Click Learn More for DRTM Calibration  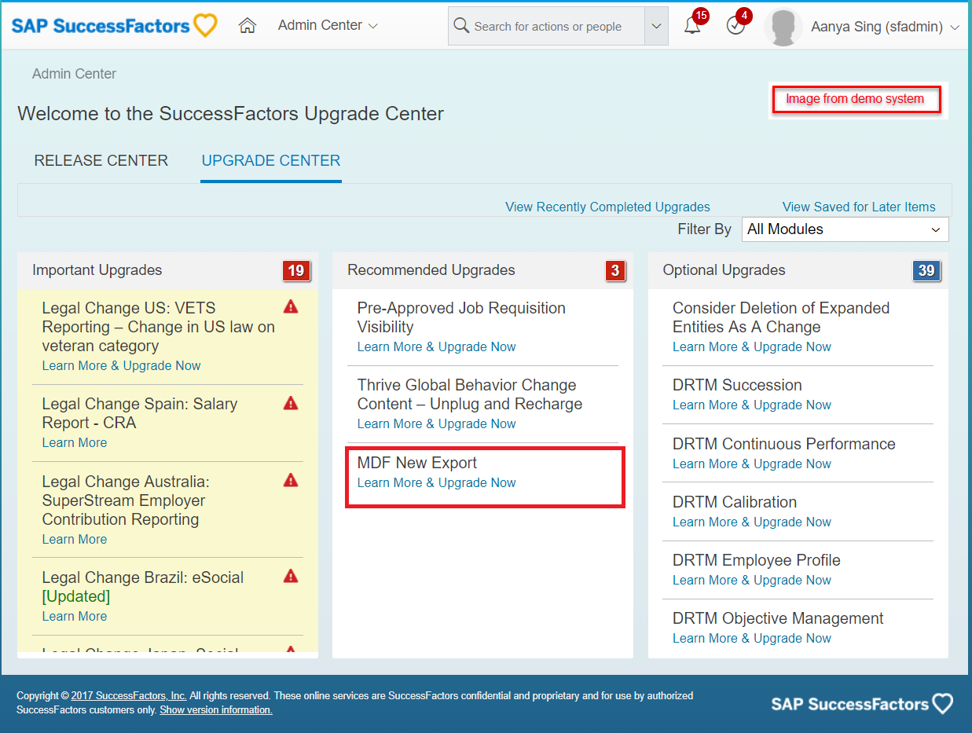pyautogui.click(x=752, y=522)
